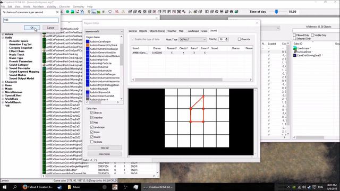Enable the No Data checkbox

(x=92, y=142)
